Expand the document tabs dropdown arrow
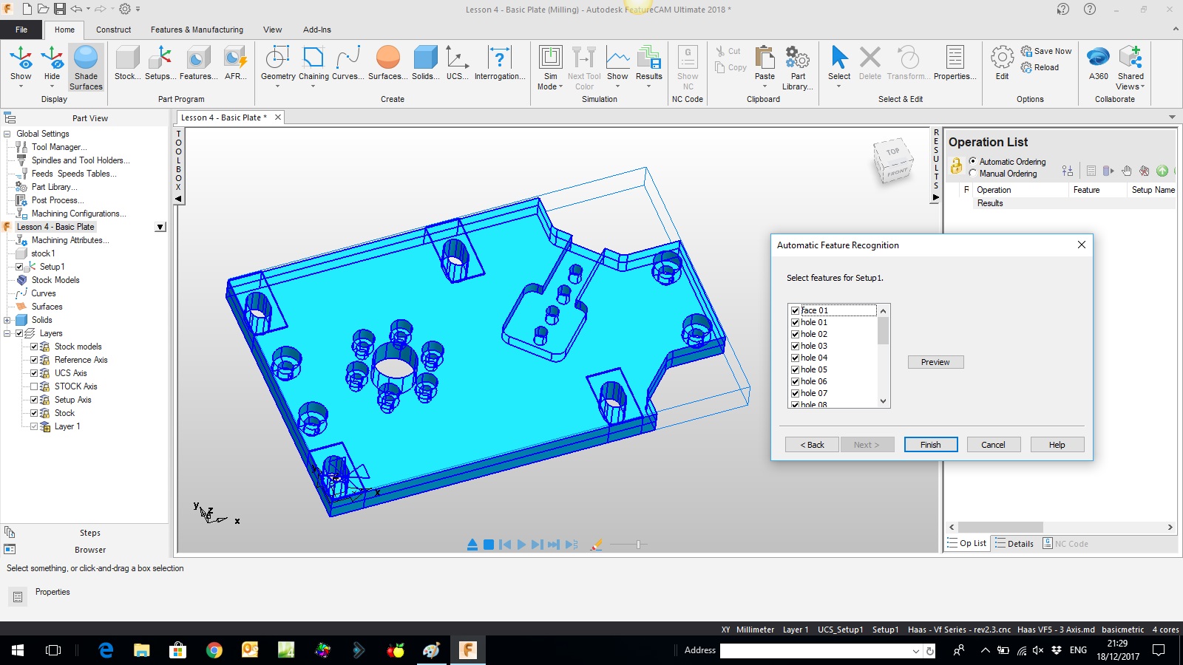Image resolution: width=1183 pixels, height=665 pixels. tap(1172, 117)
